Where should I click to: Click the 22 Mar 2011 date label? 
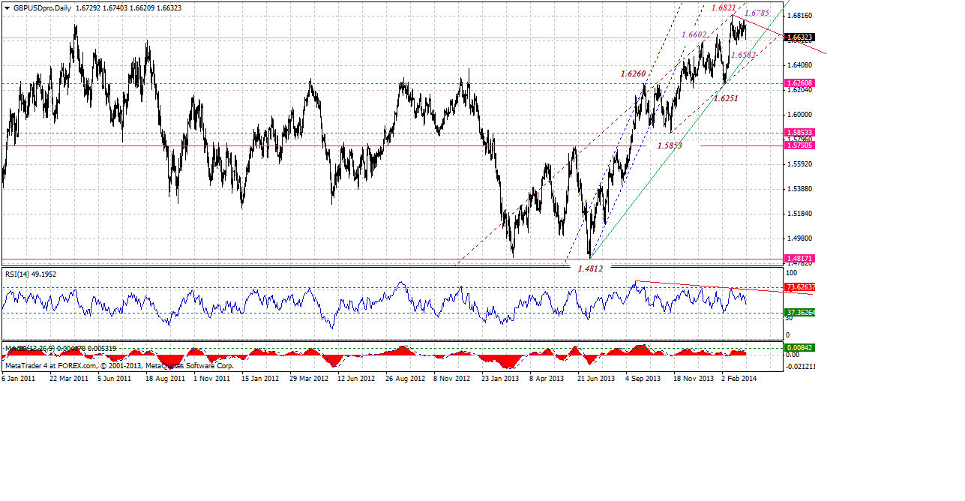(x=68, y=379)
